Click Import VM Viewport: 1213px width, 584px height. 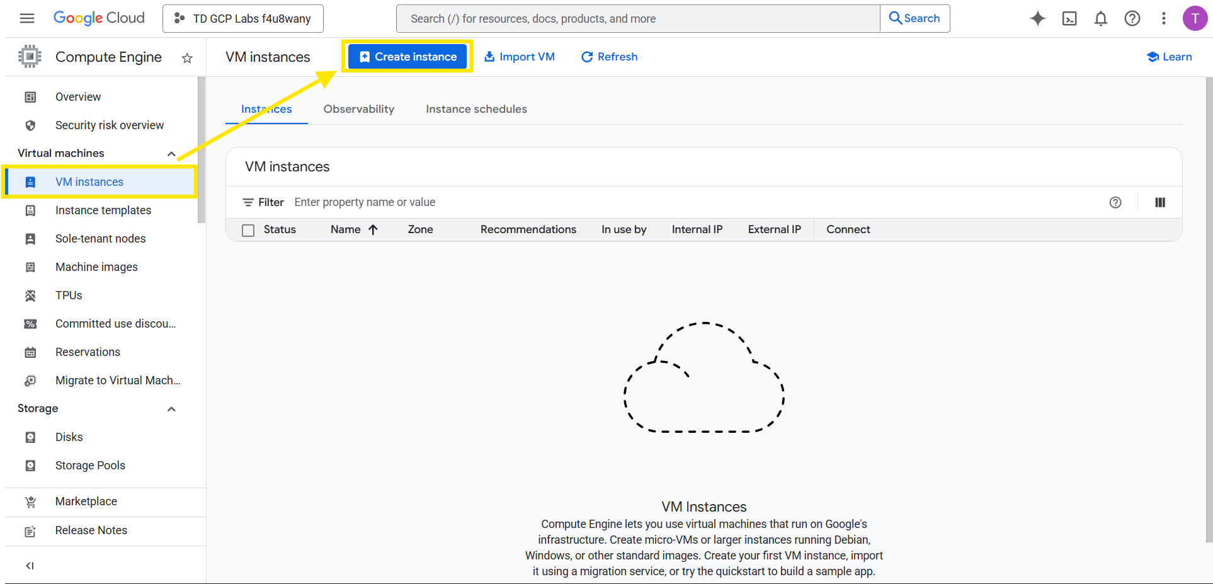tap(520, 57)
